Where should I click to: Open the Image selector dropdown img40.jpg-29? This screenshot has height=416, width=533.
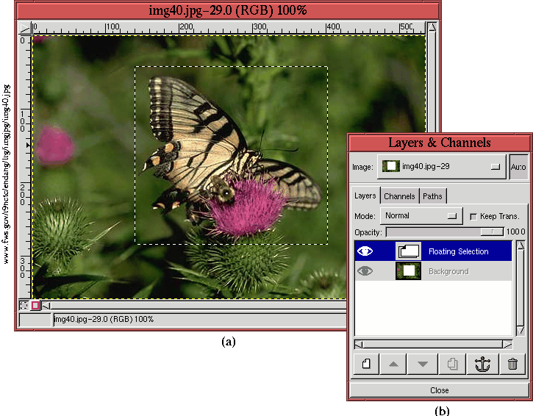[x=441, y=167]
